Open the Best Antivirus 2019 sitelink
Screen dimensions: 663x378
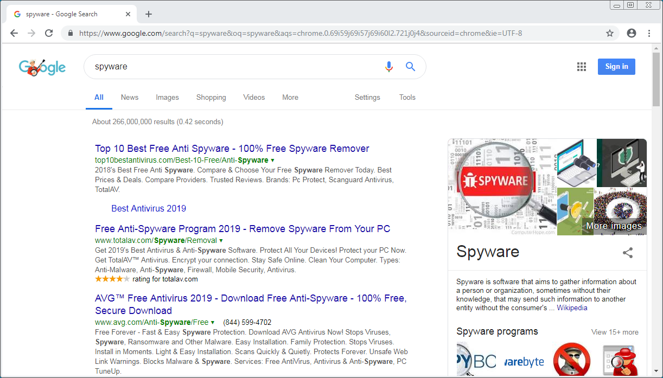tap(149, 208)
